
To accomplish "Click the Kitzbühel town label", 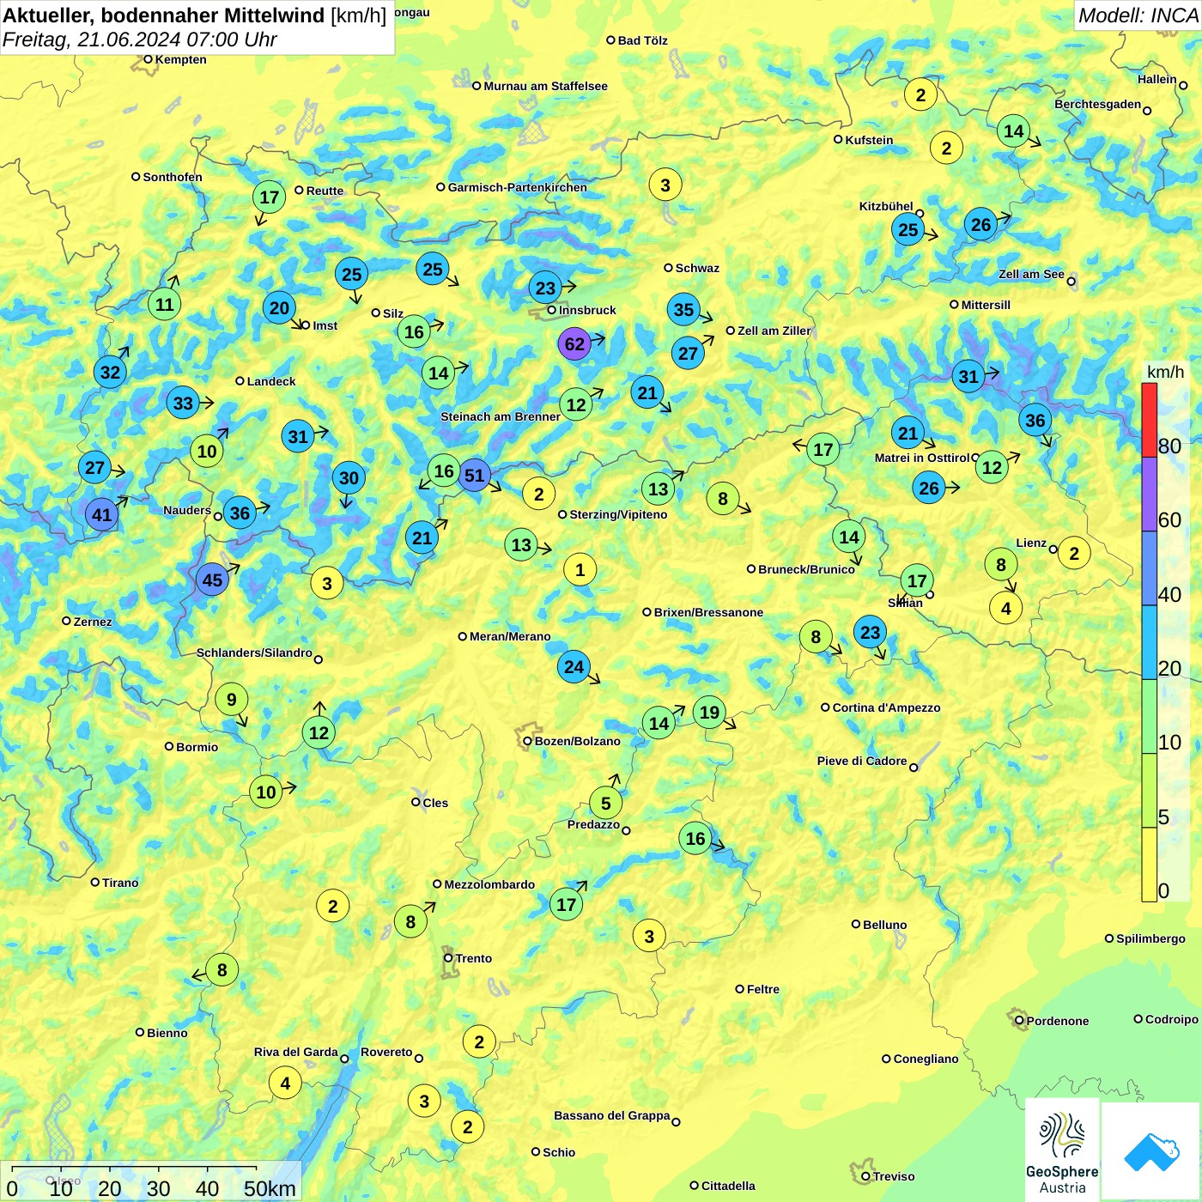I will 886,206.
